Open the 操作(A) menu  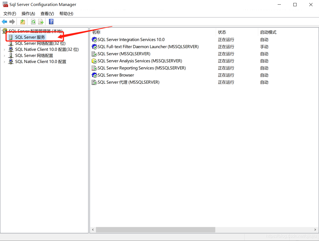point(28,13)
